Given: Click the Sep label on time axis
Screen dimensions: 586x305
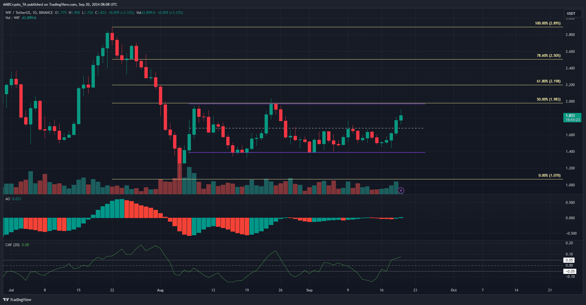Looking at the screenshot, I should (309, 290).
